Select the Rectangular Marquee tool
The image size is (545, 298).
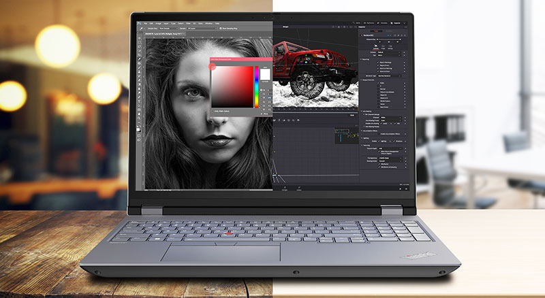(x=140, y=42)
